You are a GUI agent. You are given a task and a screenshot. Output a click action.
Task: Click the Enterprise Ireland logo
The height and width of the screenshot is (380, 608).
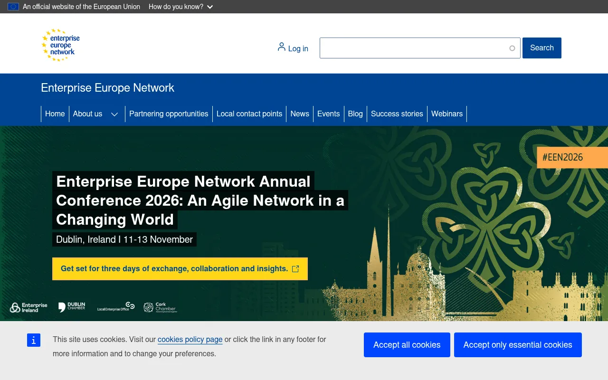28,307
